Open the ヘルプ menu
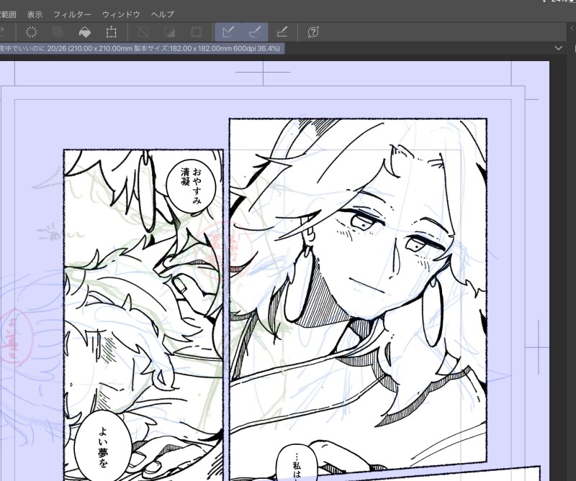This screenshot has height=481, width=576. coord(163,14)
